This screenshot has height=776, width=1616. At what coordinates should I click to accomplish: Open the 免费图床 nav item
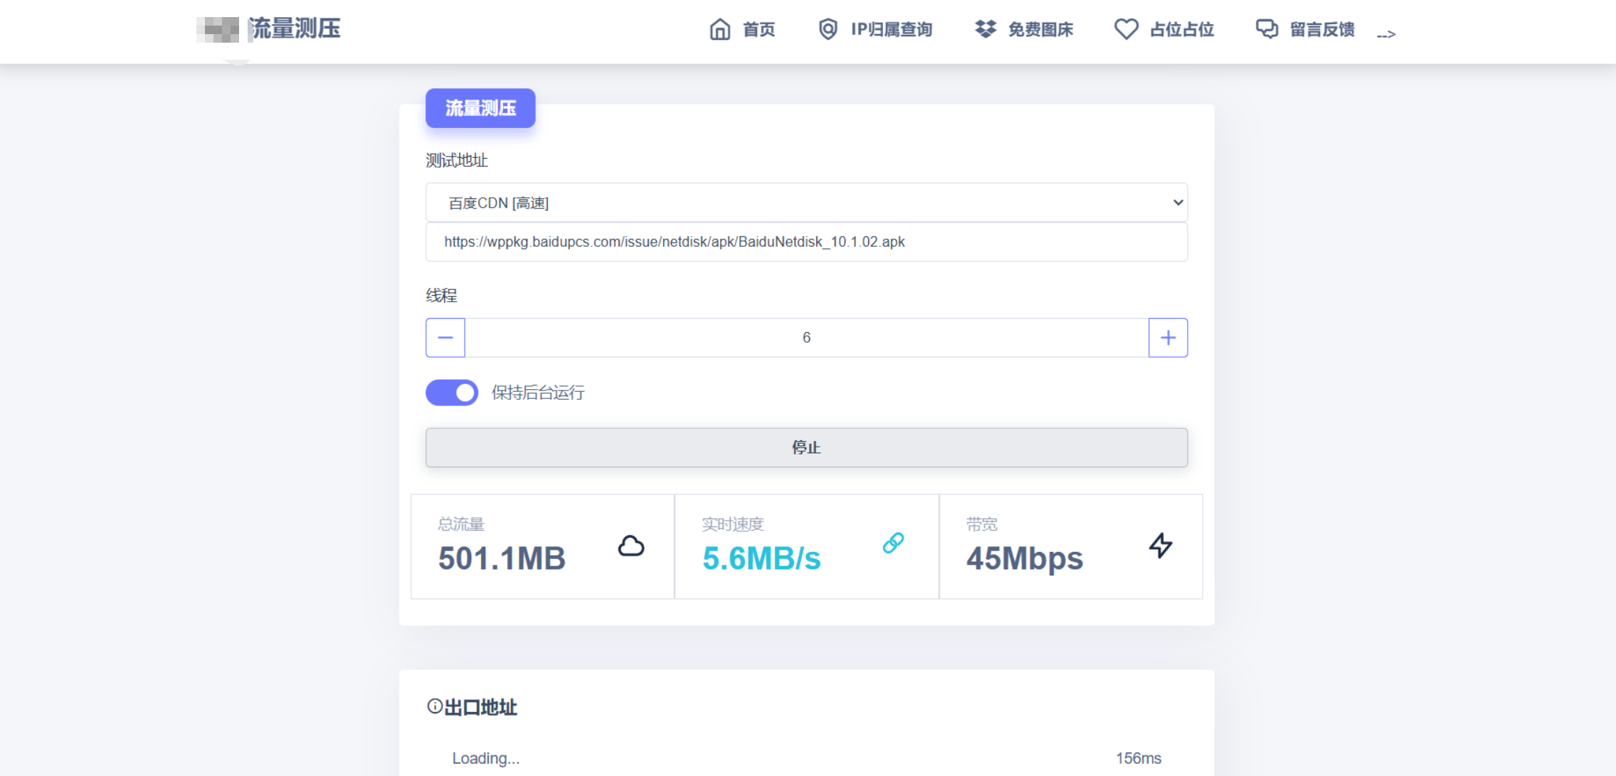[1023, 29]
